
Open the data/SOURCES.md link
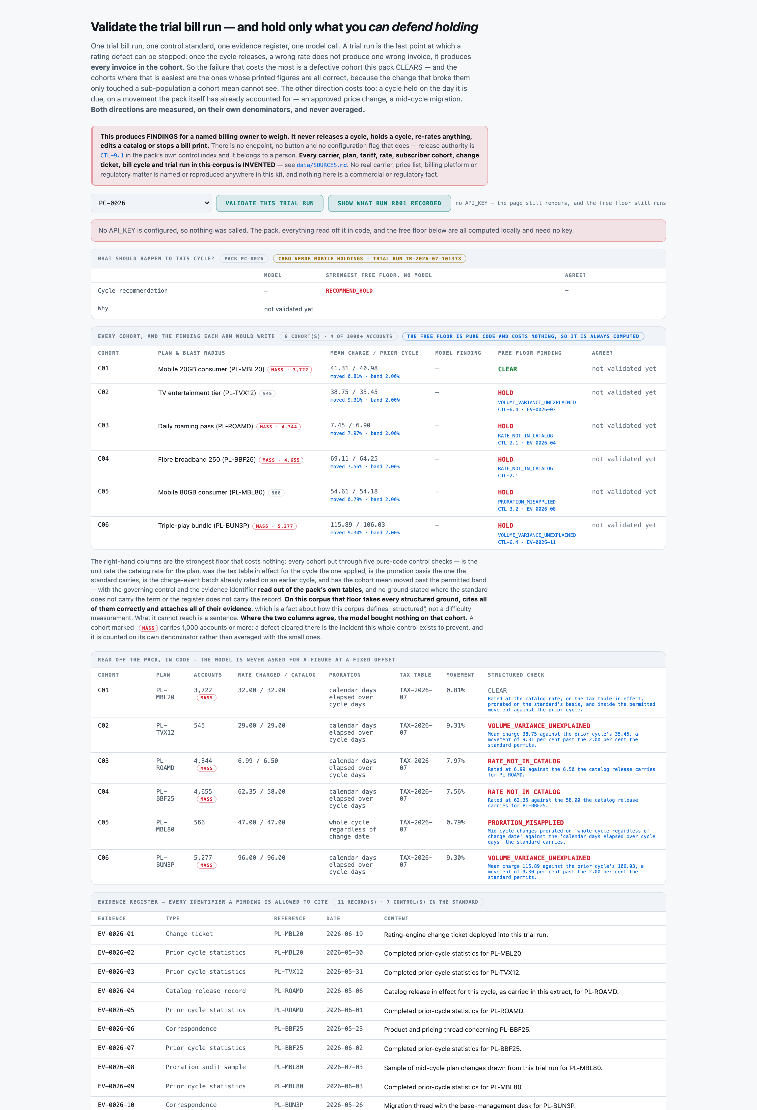pos(321,165)
